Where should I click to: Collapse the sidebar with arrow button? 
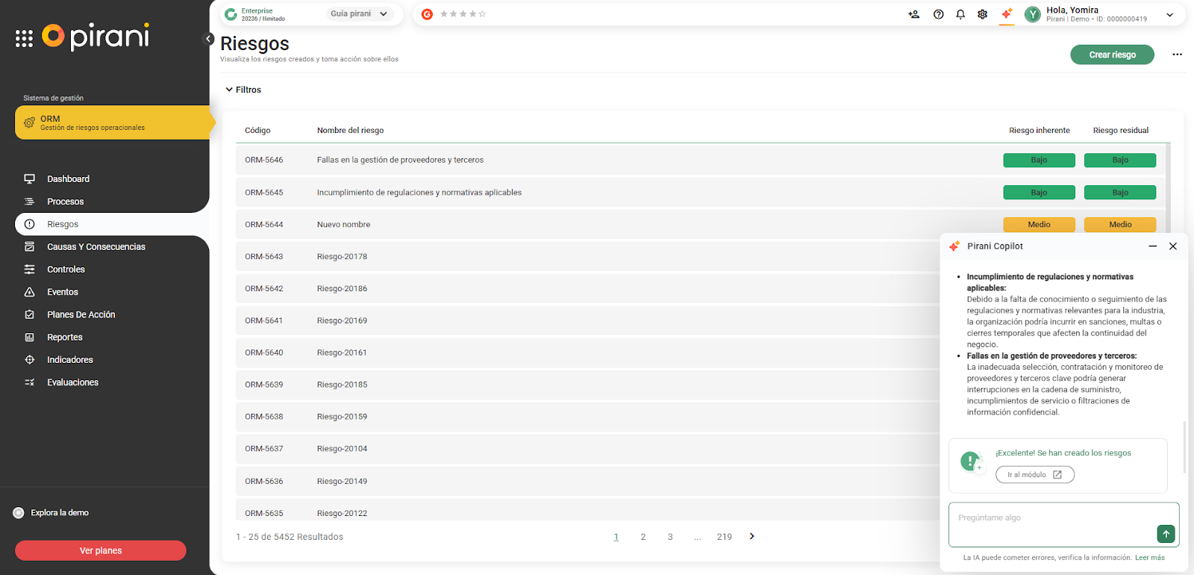tap(209, 39)
